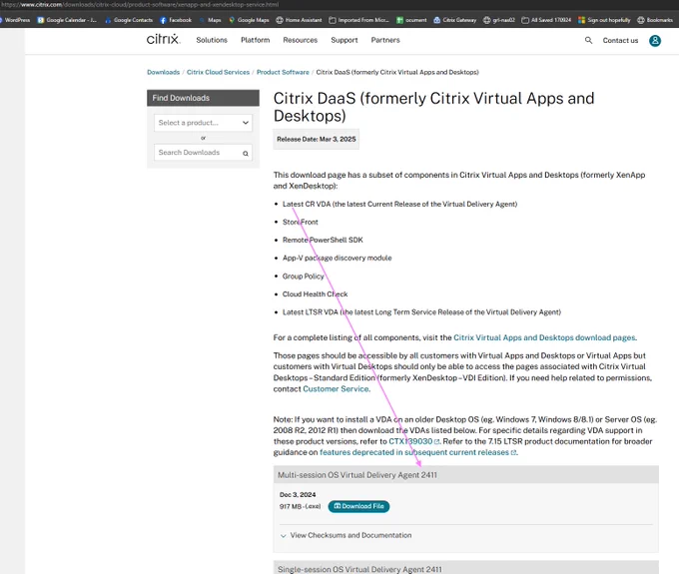Go to Downloads breadcrumb
Screen dimensions: 679x574
tap(163, 72)
